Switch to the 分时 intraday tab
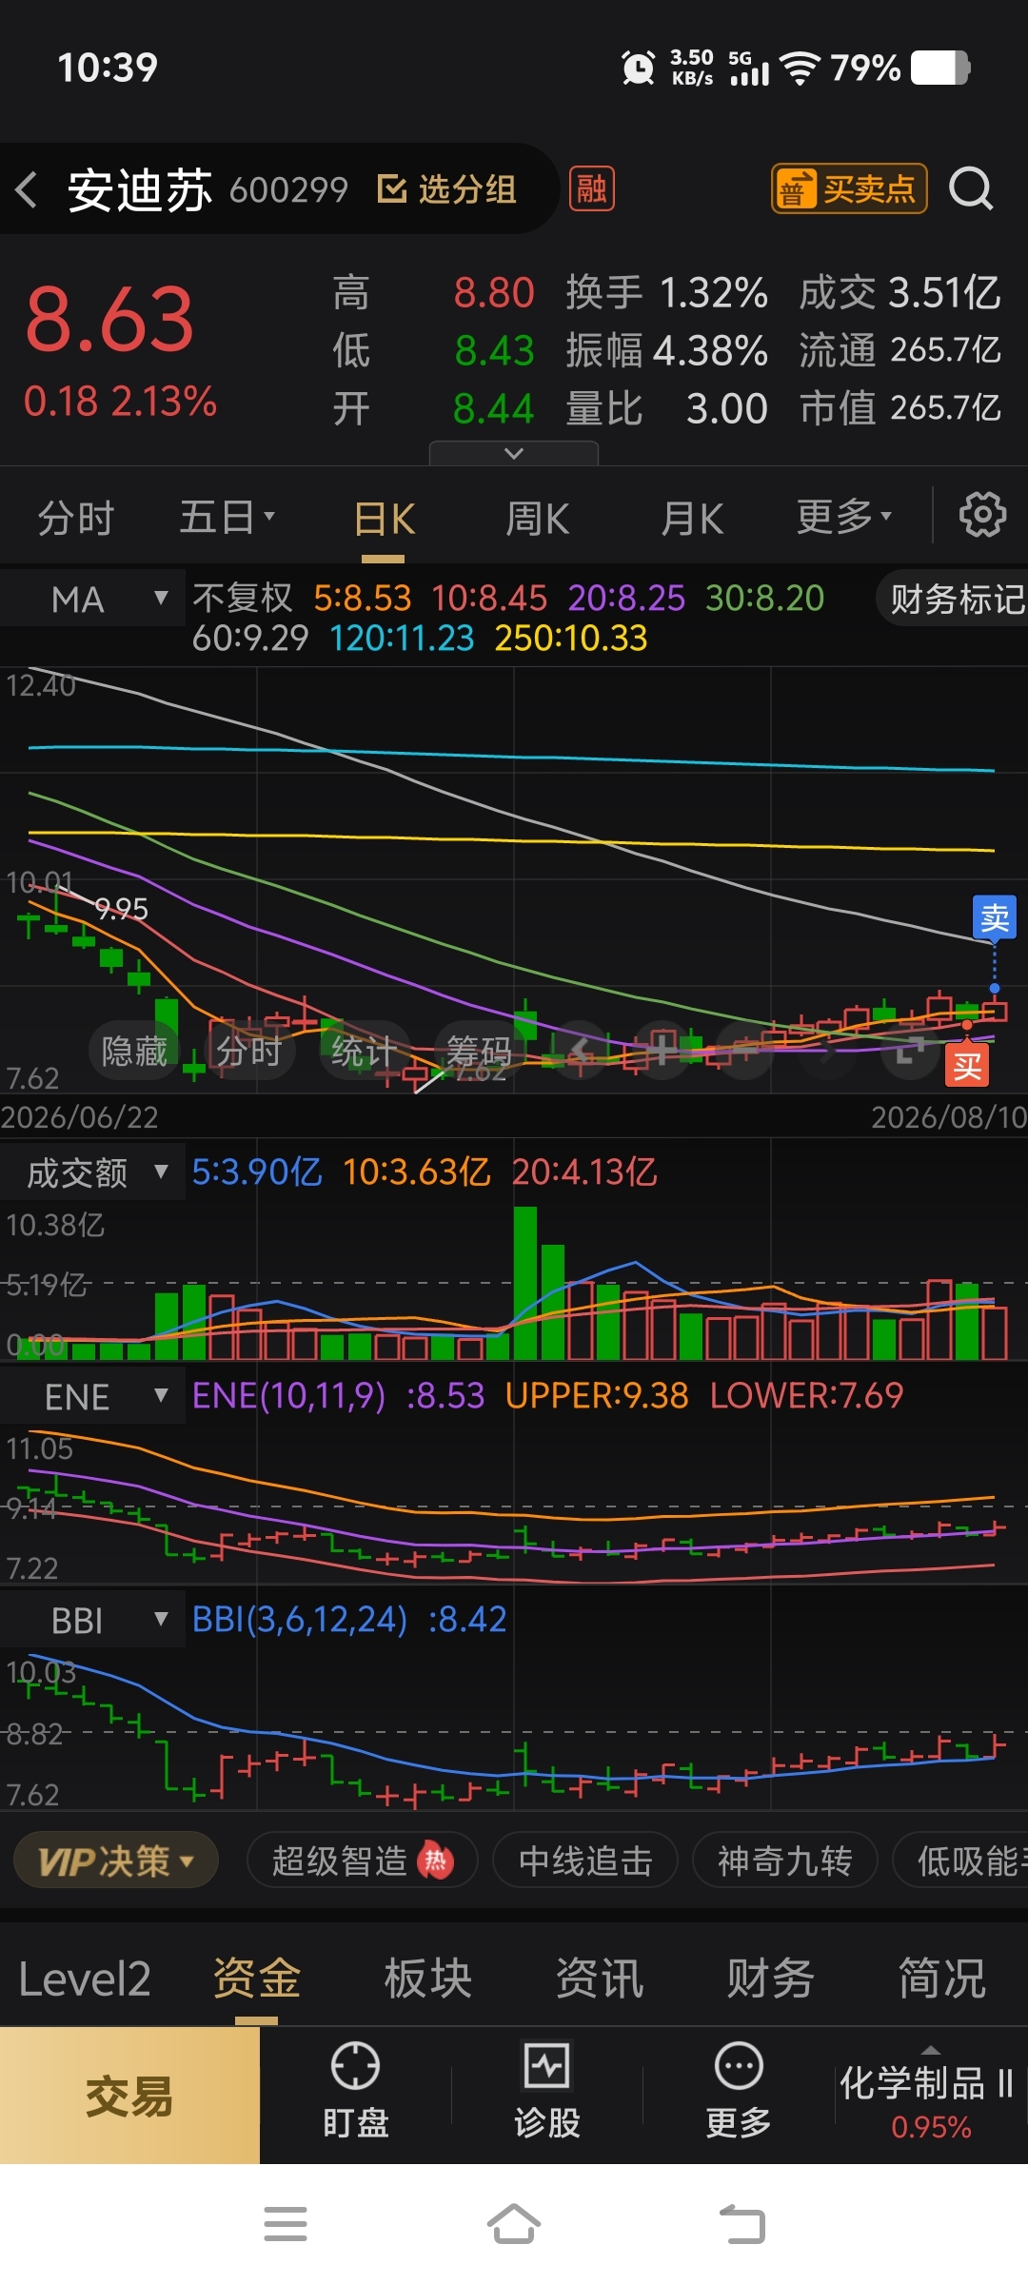Image resolution: width=1028 pixels, height=2284 pixels. (x=76, y=518)
